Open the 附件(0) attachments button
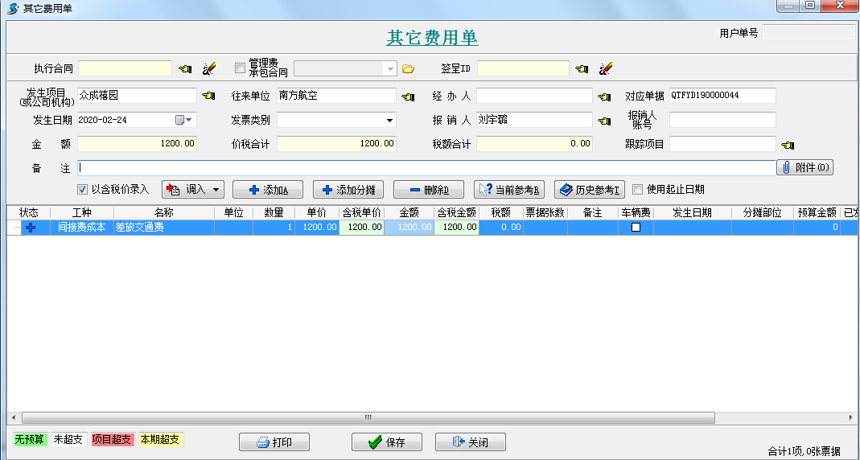 coord(805,167)
